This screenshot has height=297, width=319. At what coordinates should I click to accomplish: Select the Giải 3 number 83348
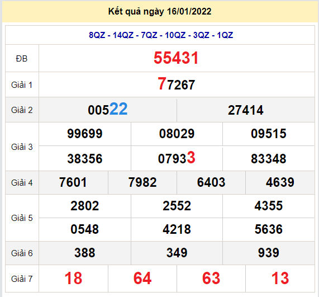269,159
